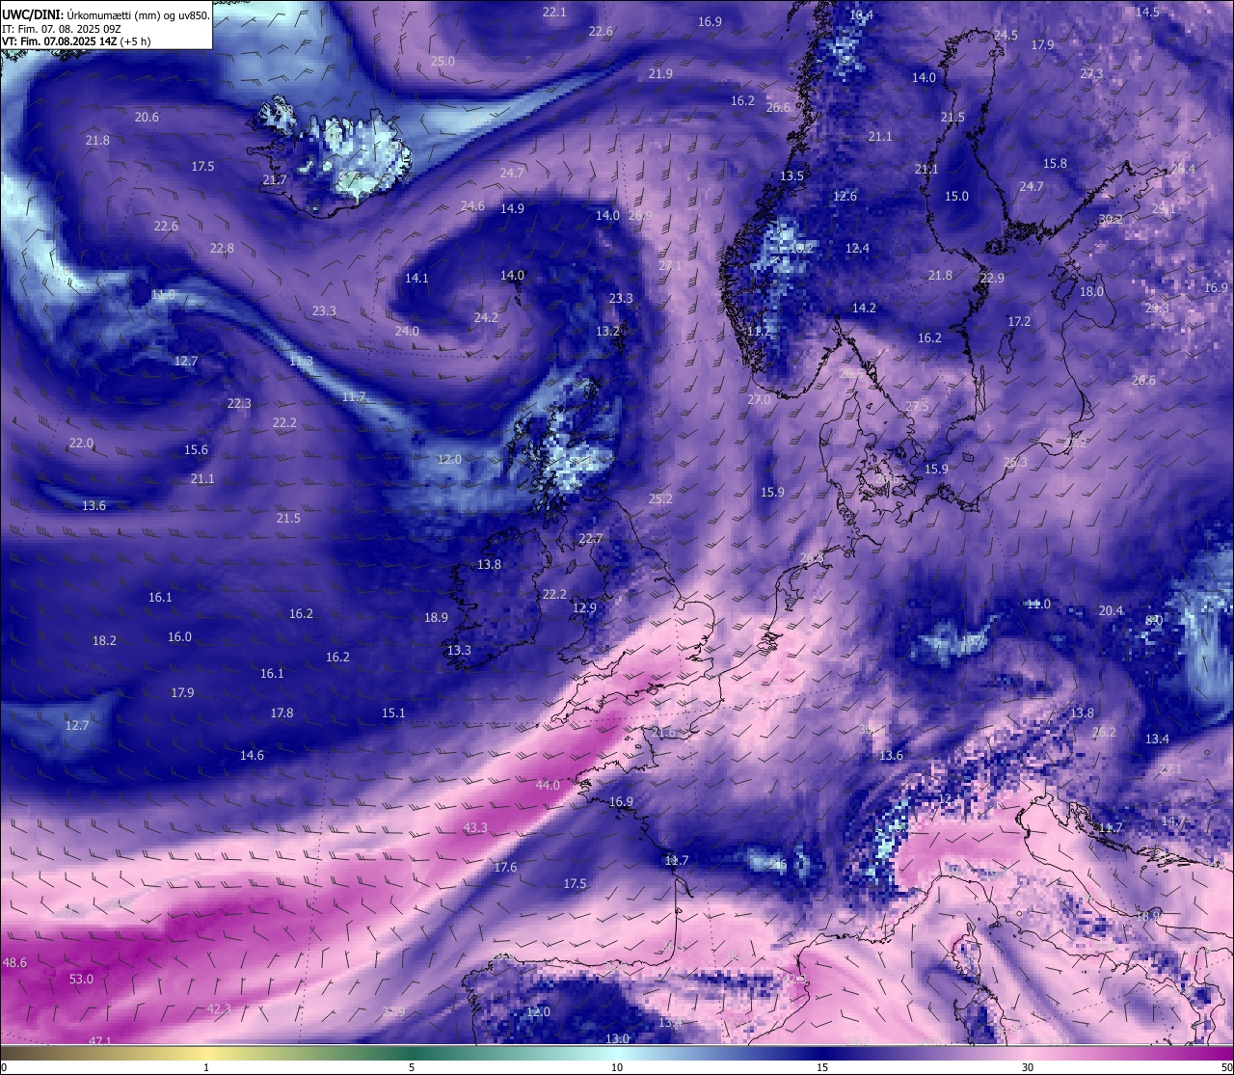The height and width of the screenshot is (1075, 1234).
Task: Click the yellow colour-bar segment near label 1
Action: pyautogui.click(x=206, y=1054)
